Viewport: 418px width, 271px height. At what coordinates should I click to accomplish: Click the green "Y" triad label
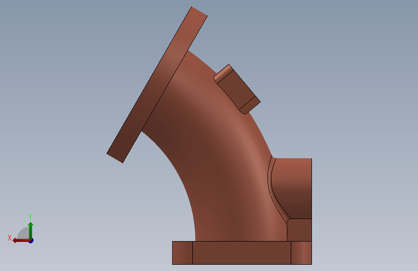[30, 217]
